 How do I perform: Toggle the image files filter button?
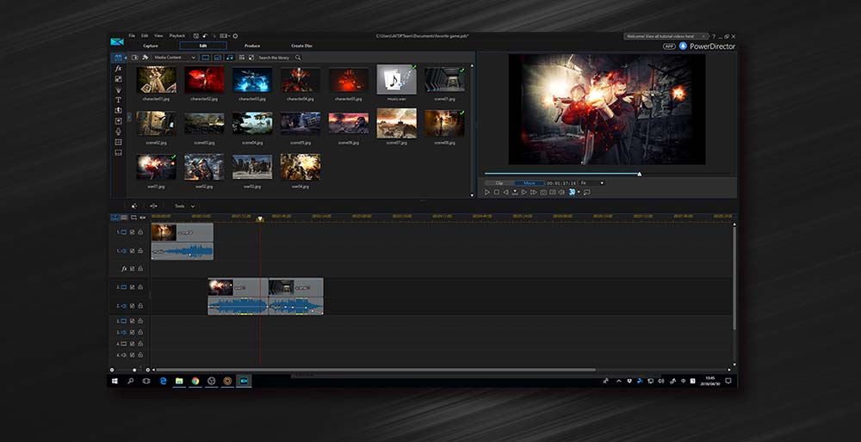218,58
